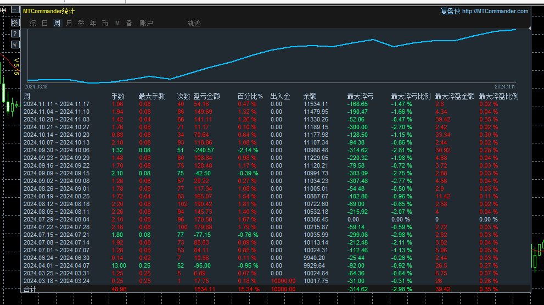This screenshot has width=544, height=305.
Task: Open the http://MTCommander.com link
Action: 495,11
